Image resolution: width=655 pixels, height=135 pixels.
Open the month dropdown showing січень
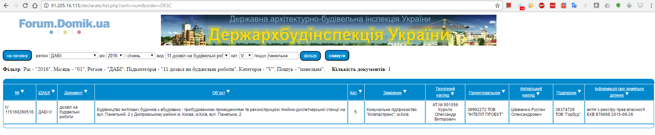(x=141, y=56)
